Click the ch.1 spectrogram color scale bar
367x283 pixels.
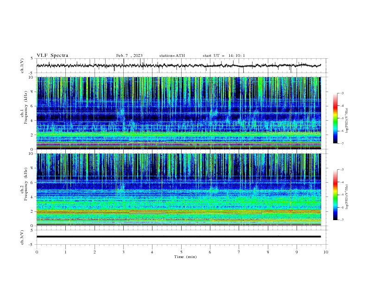(335, 118)
